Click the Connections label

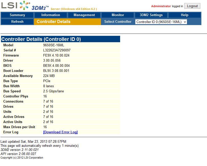[x=13, y=101]
